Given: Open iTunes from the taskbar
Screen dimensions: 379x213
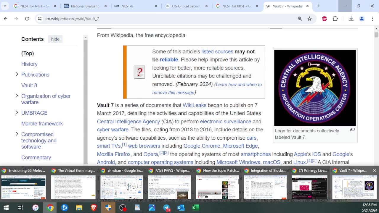Looking at the screenshot, I should (x=35, y=208).
